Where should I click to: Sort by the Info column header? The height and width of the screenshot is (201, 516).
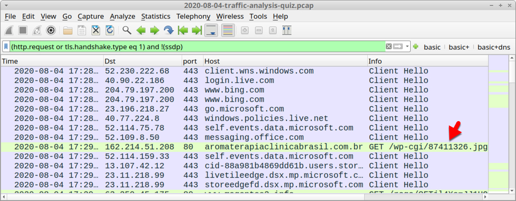[428, 61]
